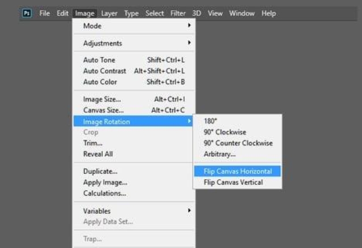This screenshot has width=362, height=248.
Task: Expand the Mode submenu arrow
Action: coord(189,25)
